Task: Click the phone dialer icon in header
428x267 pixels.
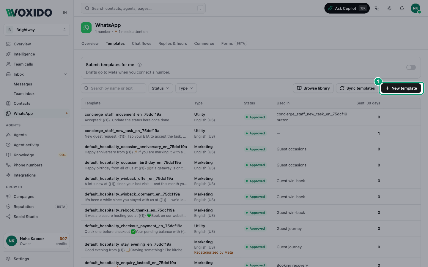Action: [377, 8]
